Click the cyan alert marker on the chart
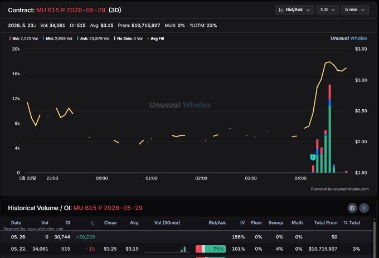The height and width of the screenshot is (258, 379). tap(313, 158)
